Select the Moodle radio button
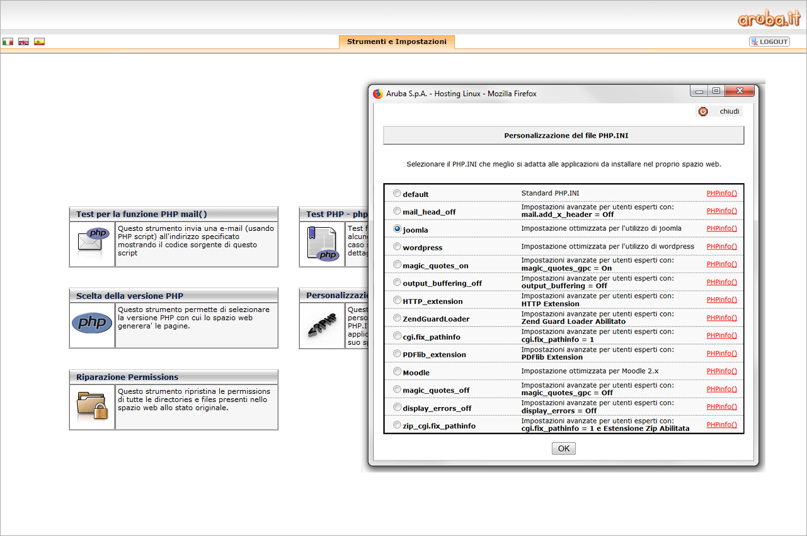This screenshot has height=536, width=807. [397, 371]
